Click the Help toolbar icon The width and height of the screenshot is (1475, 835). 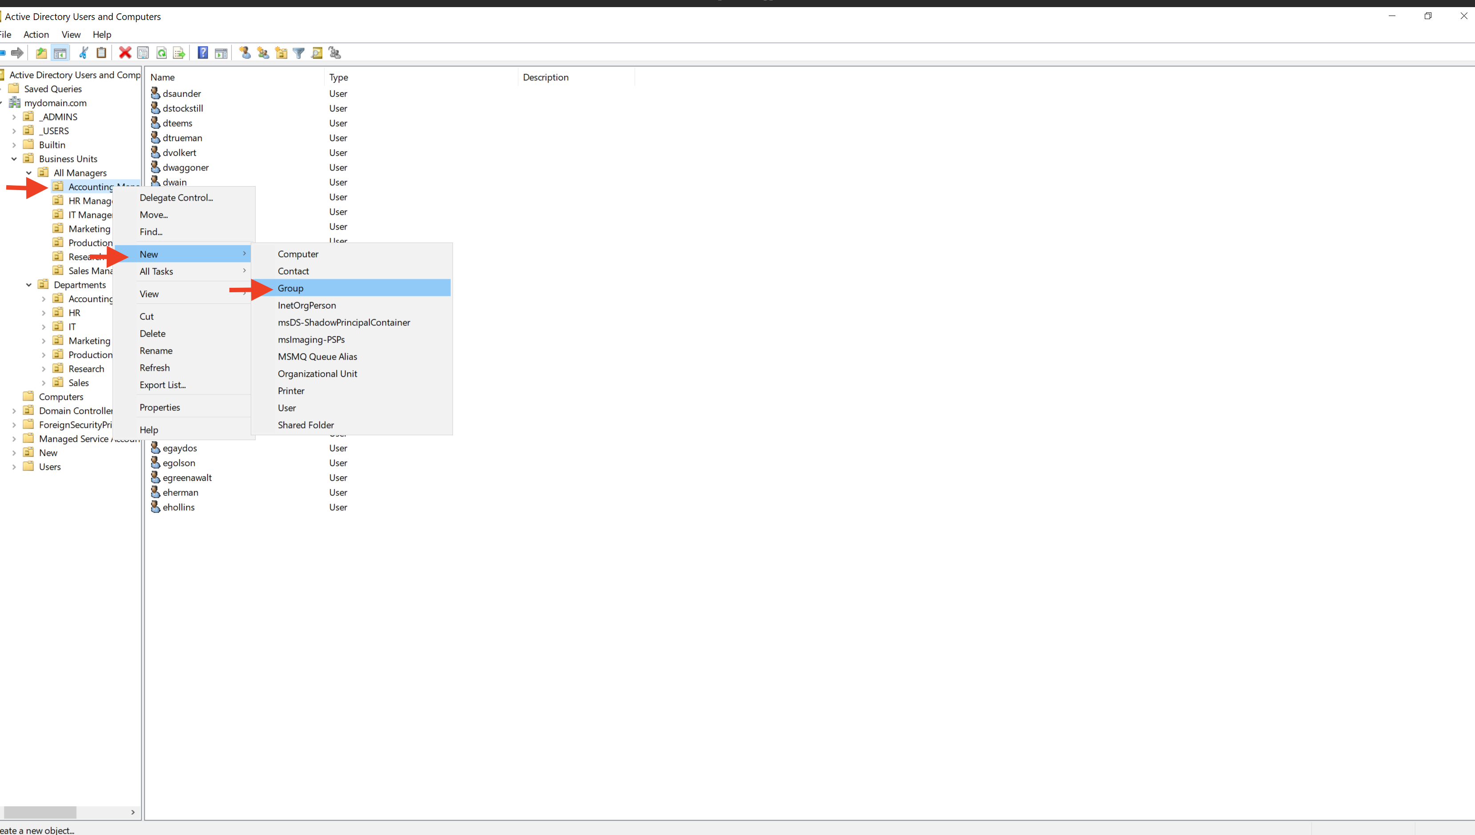[x=203, y=53]
